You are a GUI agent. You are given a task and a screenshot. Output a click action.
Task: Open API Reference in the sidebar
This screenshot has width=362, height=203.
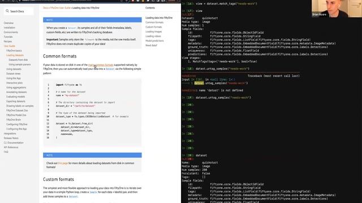11,147
